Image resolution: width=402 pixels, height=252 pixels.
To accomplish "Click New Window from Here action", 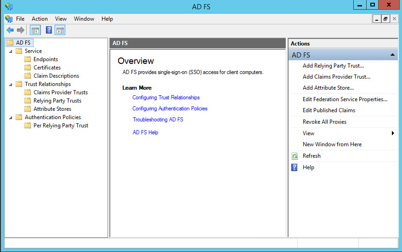I will coord(332,144).
